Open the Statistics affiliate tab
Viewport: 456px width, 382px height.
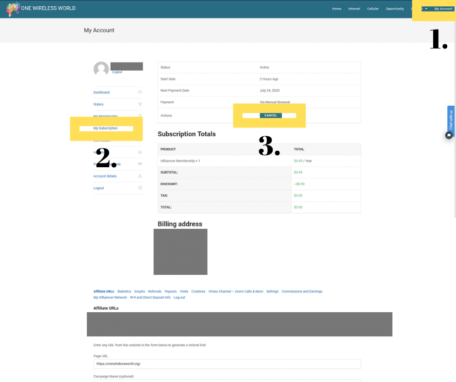point(124,291)
